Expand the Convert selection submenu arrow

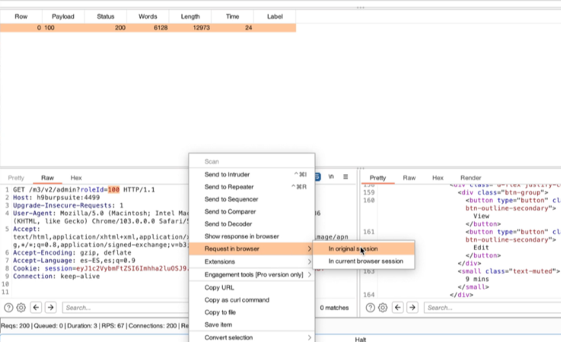[310, 337]
